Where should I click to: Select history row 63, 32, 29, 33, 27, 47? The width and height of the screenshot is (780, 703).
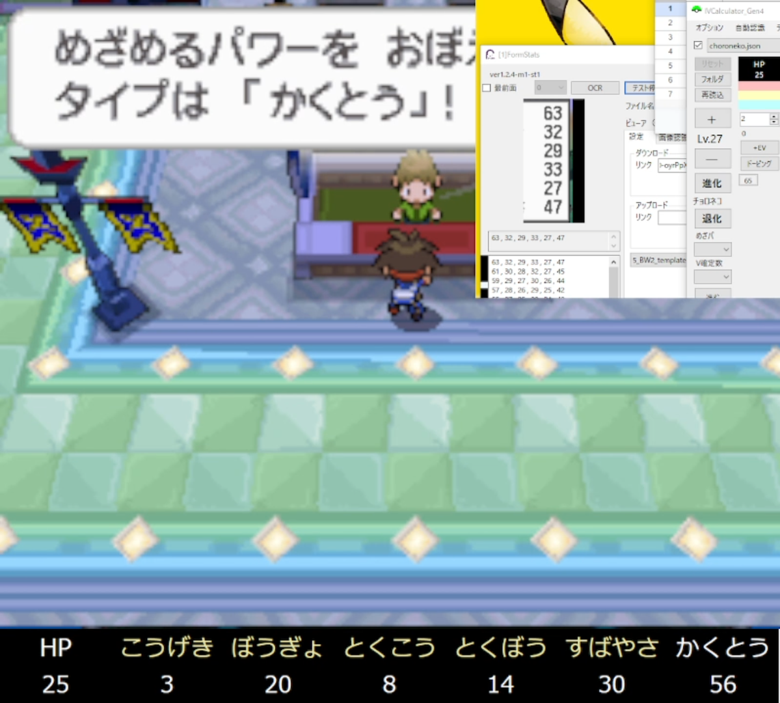click(x=528, y=262)
